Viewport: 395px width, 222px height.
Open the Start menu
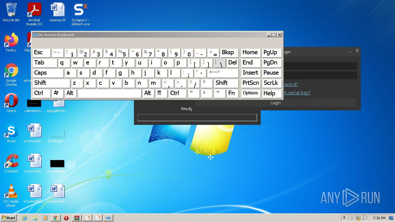click(8, 218)
